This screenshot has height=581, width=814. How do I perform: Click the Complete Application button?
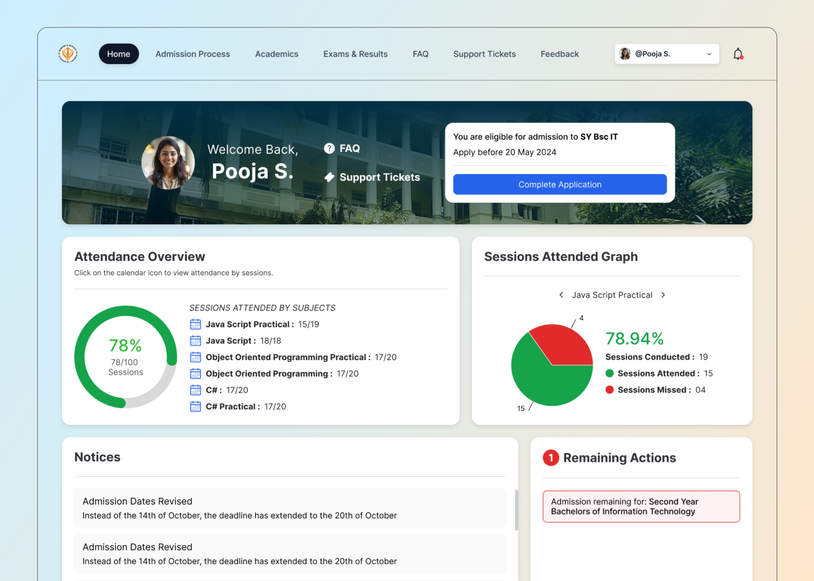coord(560,184)
